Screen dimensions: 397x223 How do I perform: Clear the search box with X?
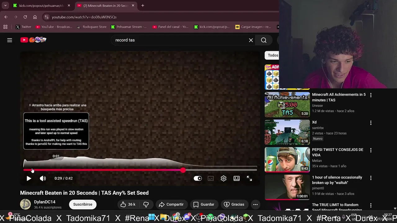coord(251,40)
